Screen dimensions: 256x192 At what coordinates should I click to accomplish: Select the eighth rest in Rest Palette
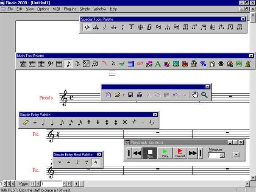click(87, 162)
